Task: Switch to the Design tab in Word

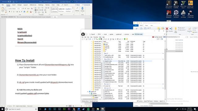Action: [x=19, y=5]
